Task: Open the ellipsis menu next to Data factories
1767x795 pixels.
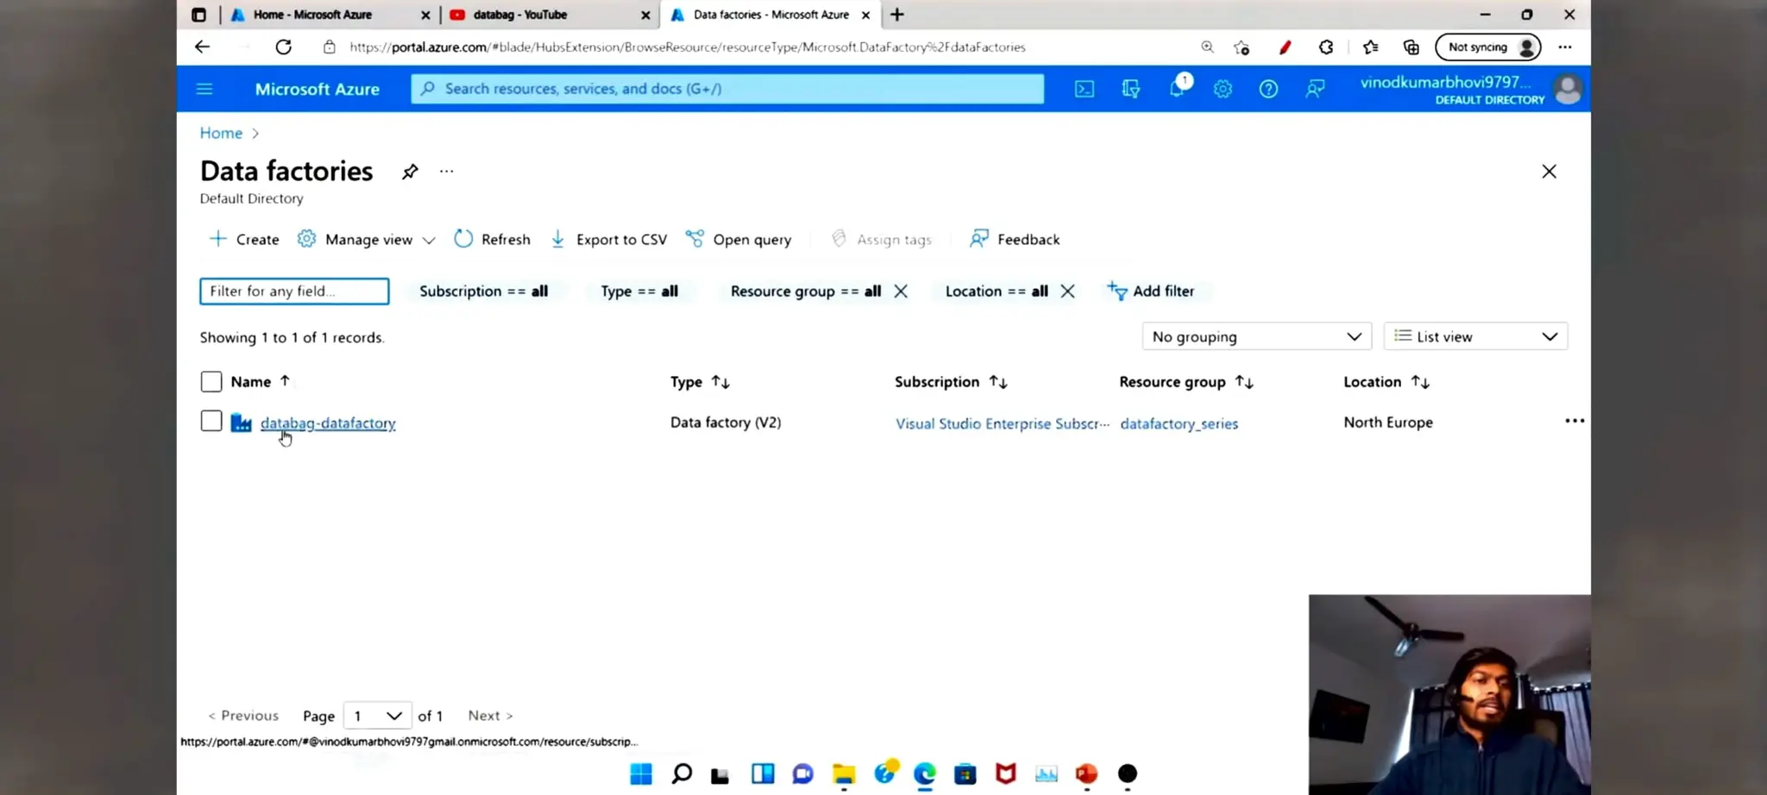Action: pyautogui.click(x=446, y=172)
